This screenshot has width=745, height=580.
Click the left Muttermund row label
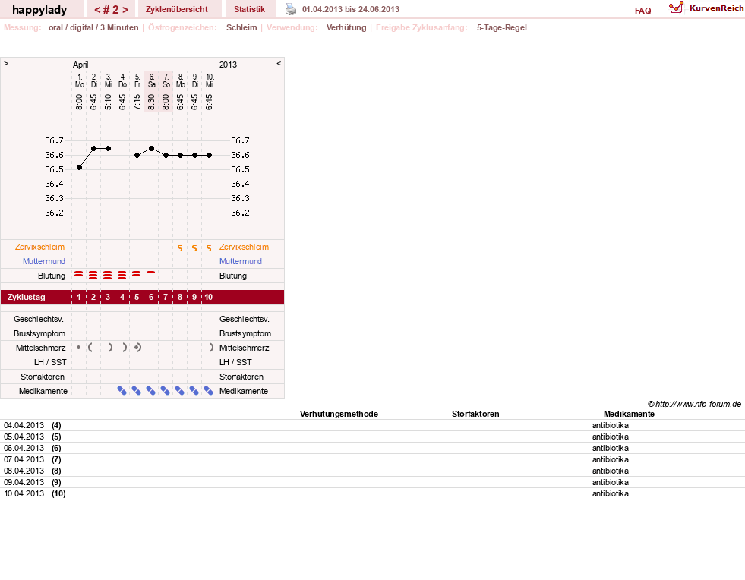pyautogui.click(x=44, y=261)
